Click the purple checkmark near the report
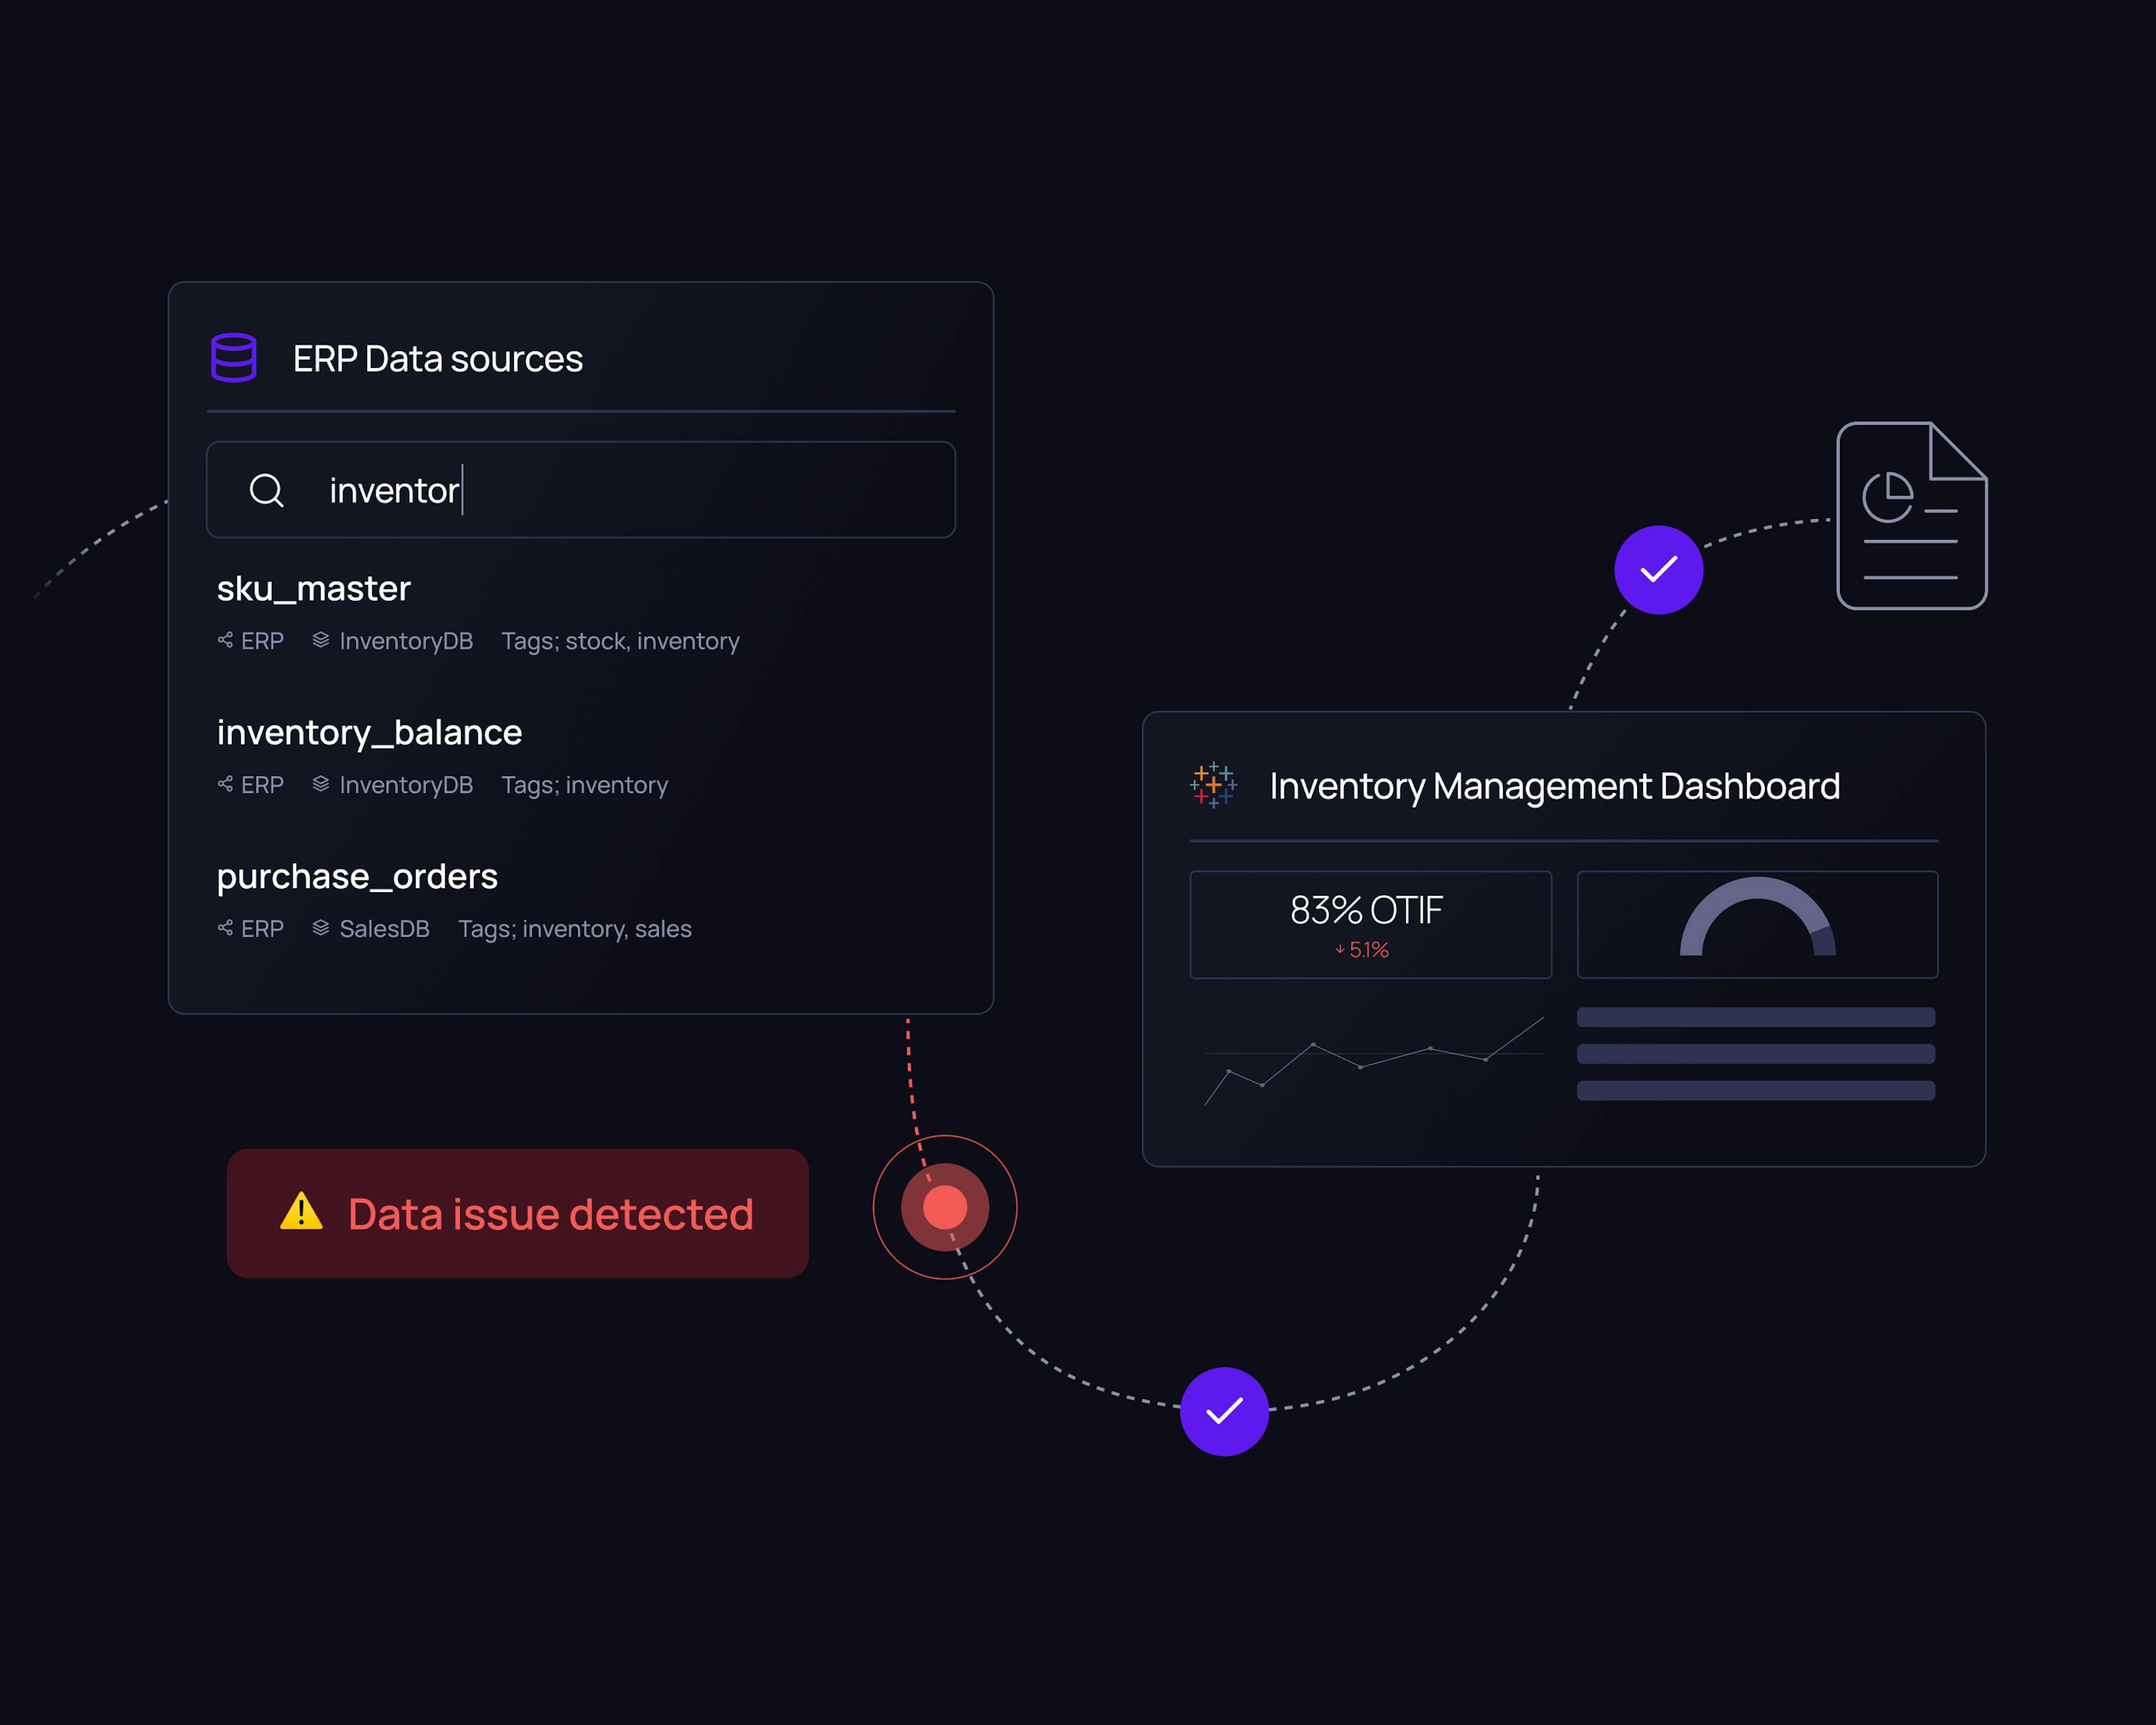The height and width of the screenshot is (1725, 2156). (1658, 570)
